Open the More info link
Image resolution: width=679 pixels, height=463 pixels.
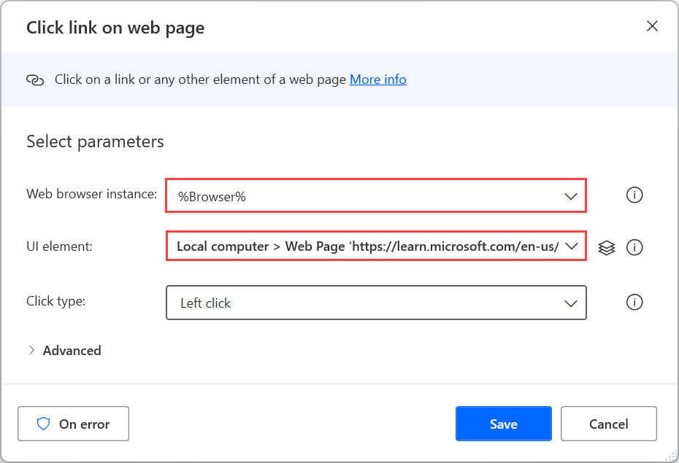pyautogui.click(x=377, y=79)
